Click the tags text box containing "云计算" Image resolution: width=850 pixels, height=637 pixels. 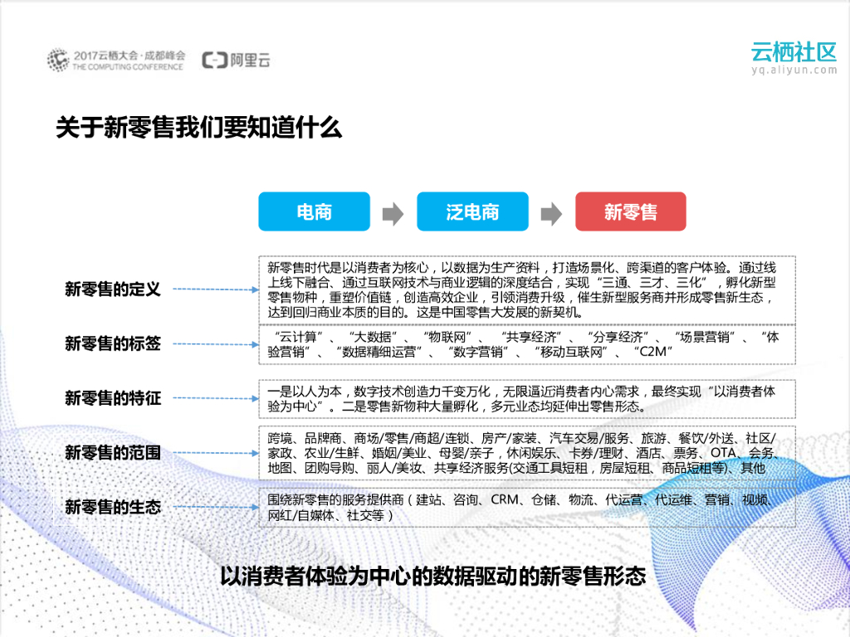pos(527,344)
